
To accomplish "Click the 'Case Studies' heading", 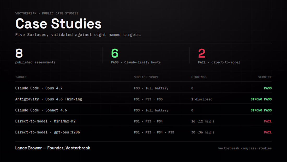I will click(x=58, y=24).
